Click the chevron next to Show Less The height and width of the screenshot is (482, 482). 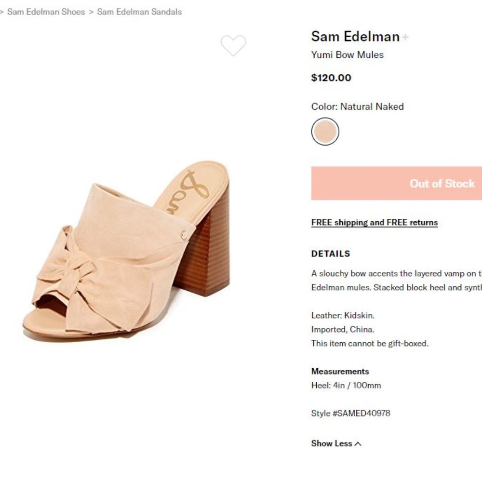pyautogui.click(x=357, y=444)
